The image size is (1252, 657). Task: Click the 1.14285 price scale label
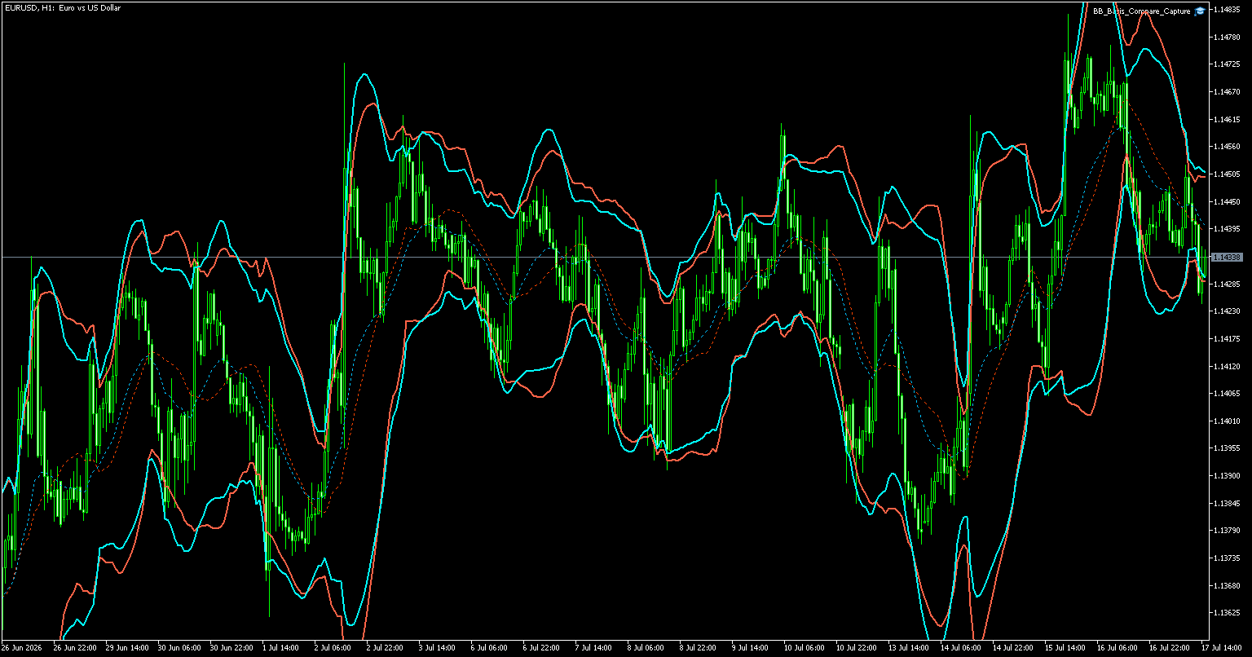click(1227, 284)
